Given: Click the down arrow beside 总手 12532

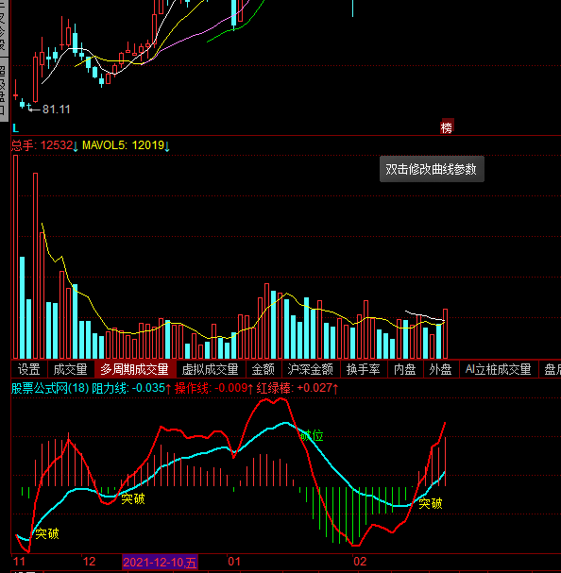Looking at the screenshot, I should [x=76, y=146].
